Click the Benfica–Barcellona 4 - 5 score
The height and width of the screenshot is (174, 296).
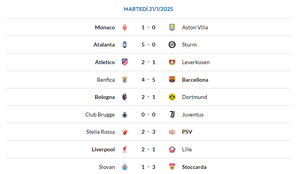[148, 80]
